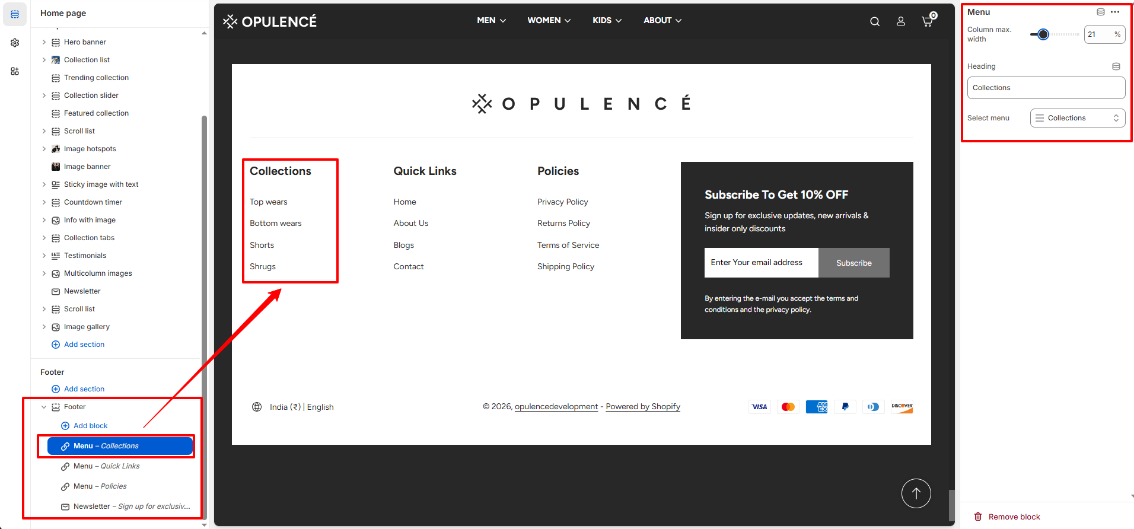Expand the Multicolumn images section
The image size is (1134, 529).
point(44,273)
